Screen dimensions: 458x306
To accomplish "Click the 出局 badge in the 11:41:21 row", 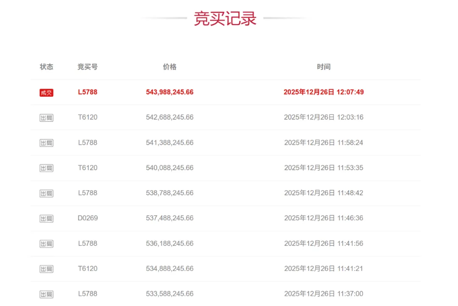I will (47, 269).
